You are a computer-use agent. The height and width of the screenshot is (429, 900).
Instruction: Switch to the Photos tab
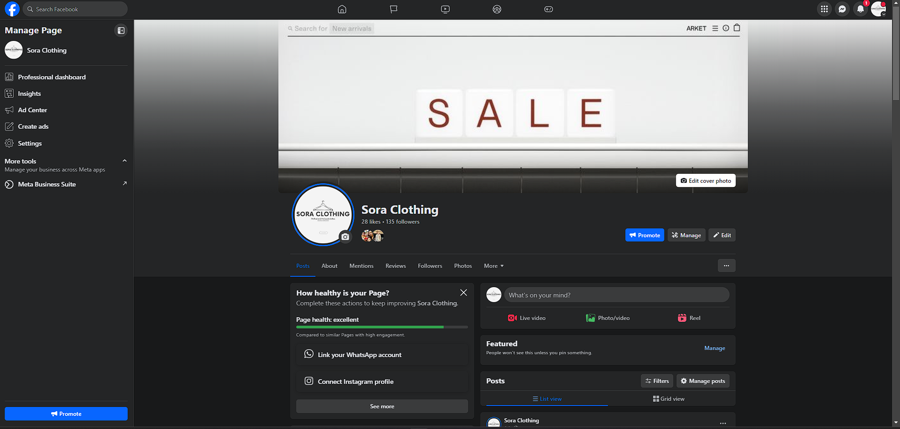tap(463, 266)
